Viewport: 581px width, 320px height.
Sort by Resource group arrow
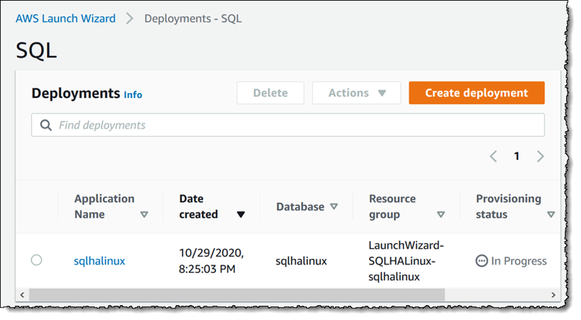441,214
